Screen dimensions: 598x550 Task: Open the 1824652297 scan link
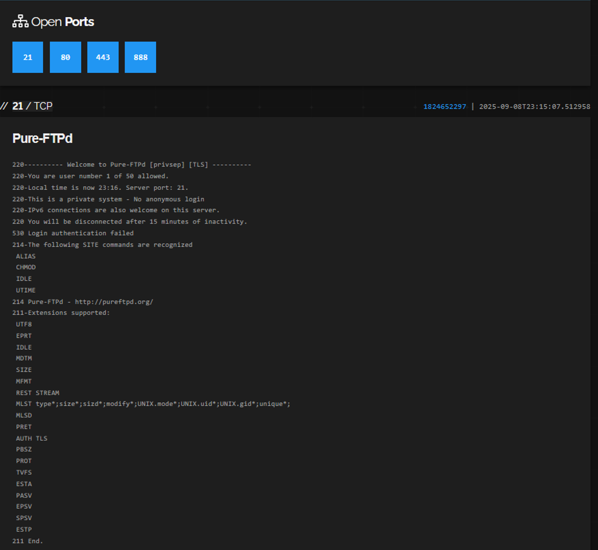[445, 107]
